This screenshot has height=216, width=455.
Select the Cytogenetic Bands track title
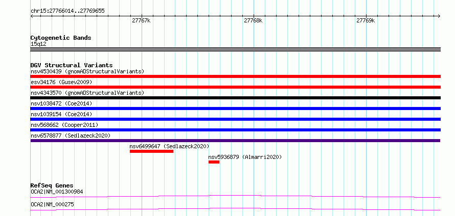tap(61, 38)
